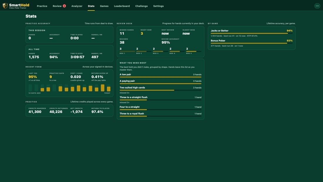Screen dimensions: 323x182
Task: Click the all-time hands value 1,575
Action: click(x=34, y=57)
